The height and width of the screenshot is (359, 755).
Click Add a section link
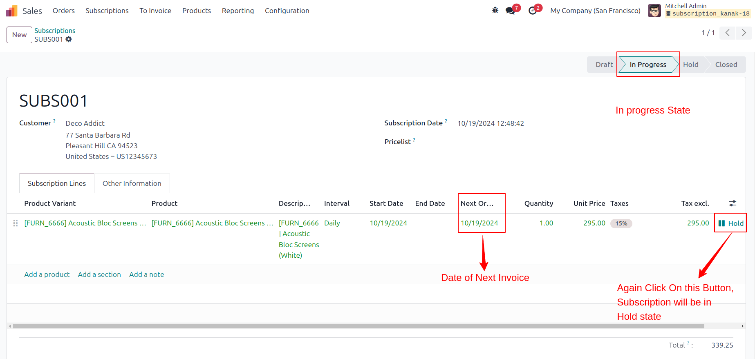point(99,274)
